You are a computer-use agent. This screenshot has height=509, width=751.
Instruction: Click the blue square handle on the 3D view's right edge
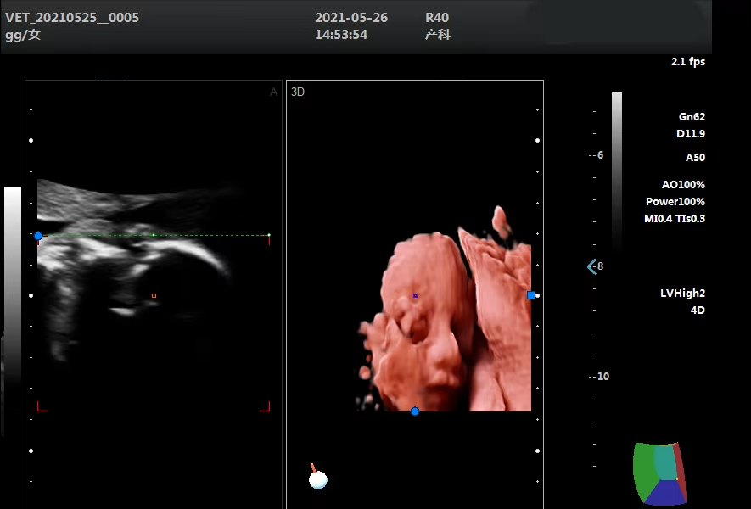click(531, 295)
